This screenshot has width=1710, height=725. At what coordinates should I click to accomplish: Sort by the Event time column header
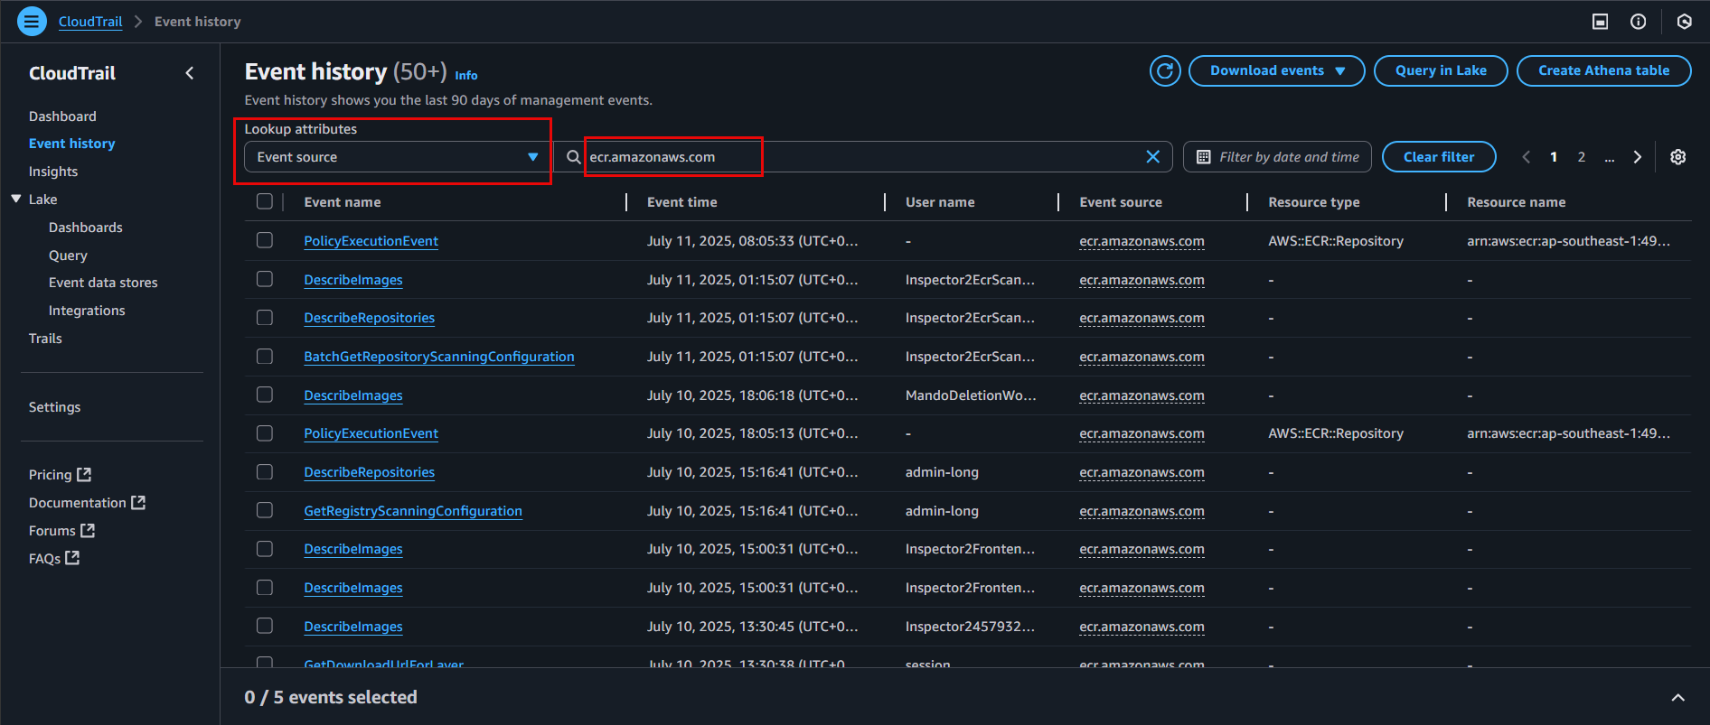[682, 202]
